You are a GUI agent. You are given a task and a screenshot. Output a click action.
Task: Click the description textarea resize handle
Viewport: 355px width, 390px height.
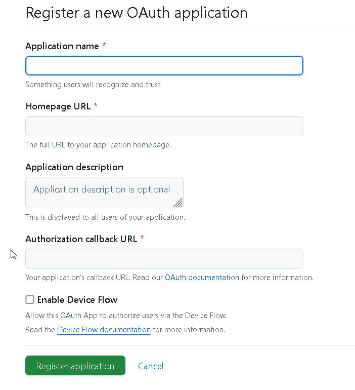pyautogui.click(x=179, y=203)
